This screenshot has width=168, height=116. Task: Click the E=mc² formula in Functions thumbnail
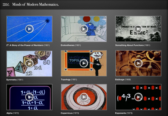(139, 32)
